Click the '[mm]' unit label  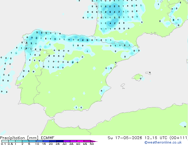[x=33, y=138]
